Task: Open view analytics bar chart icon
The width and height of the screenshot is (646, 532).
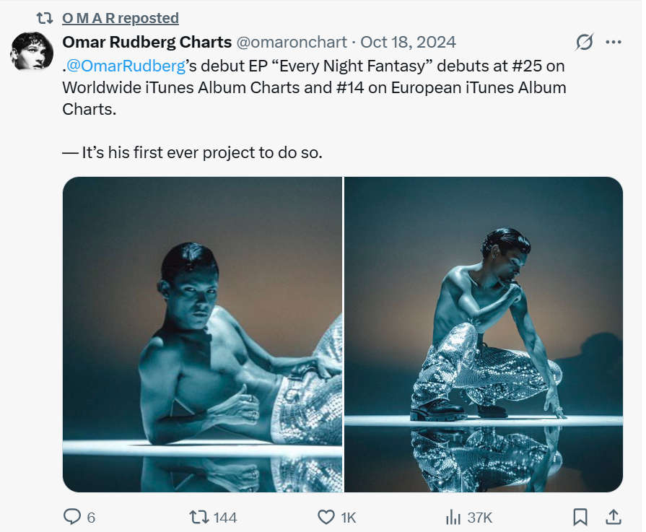Action: coord(454,517)
